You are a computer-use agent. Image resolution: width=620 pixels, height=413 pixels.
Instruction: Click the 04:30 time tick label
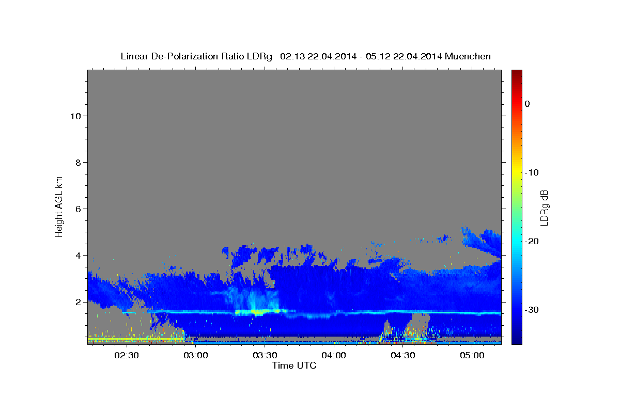tap(403, 355)
